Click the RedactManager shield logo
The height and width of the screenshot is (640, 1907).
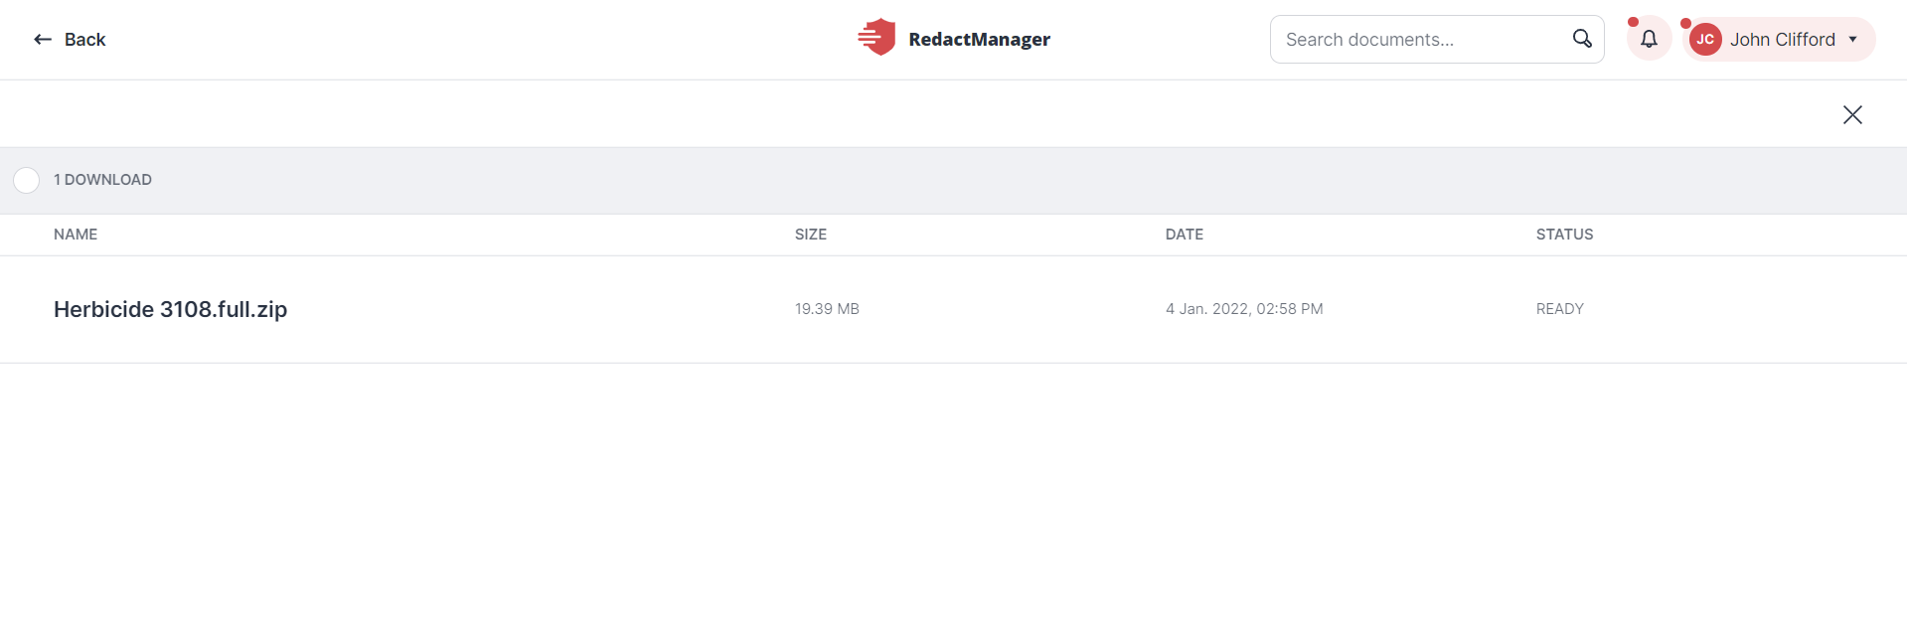point(876,38)
